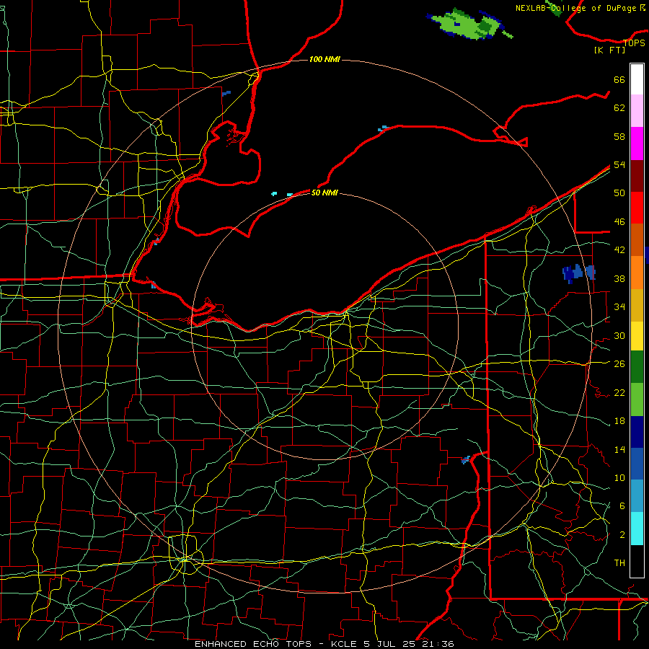This screenshot has width=649, height=649.
Task: Select the dark green legend band
Action: 637,367
